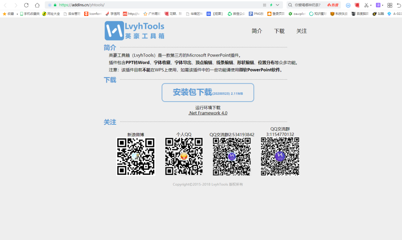Select the 关注 navigation item
The image size is (402, 240).
pyautogui.click(x=301, y=31)
